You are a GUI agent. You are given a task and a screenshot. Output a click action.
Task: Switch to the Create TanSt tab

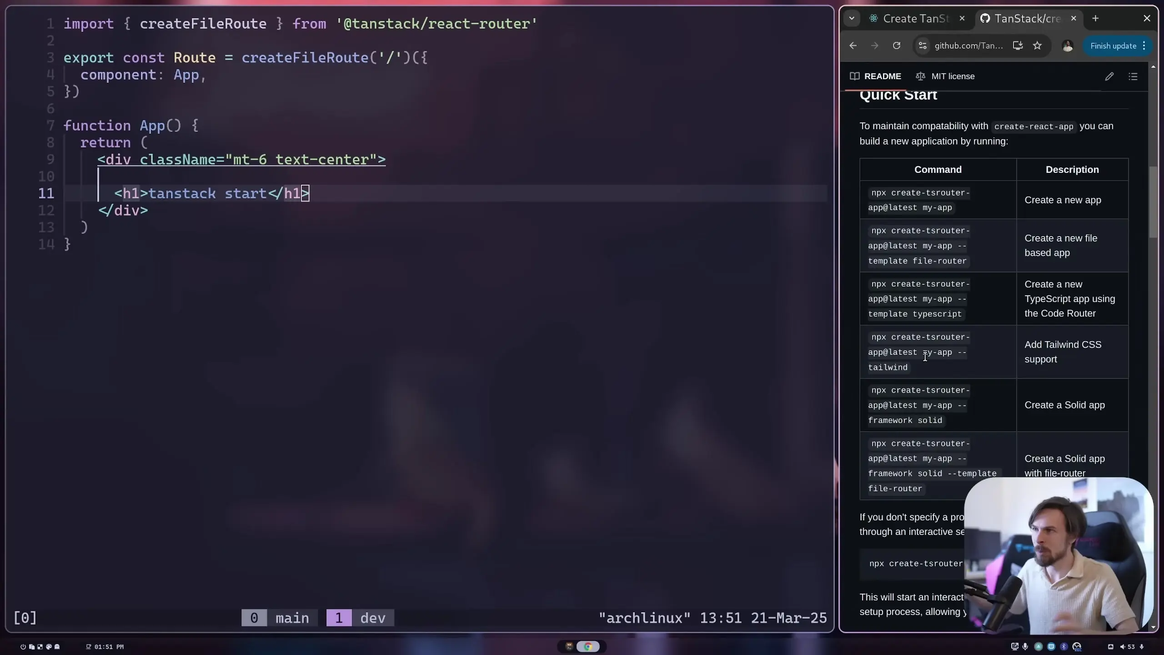(x=915, y=18)
